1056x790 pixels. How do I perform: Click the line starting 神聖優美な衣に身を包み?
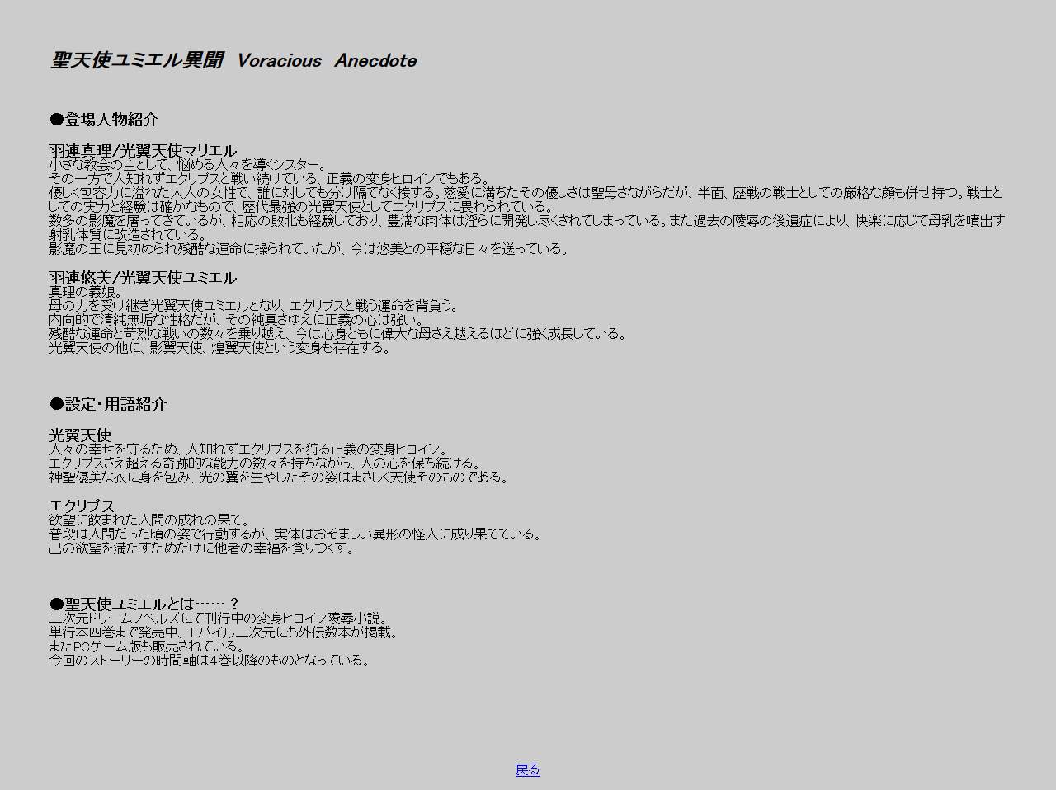279,477
